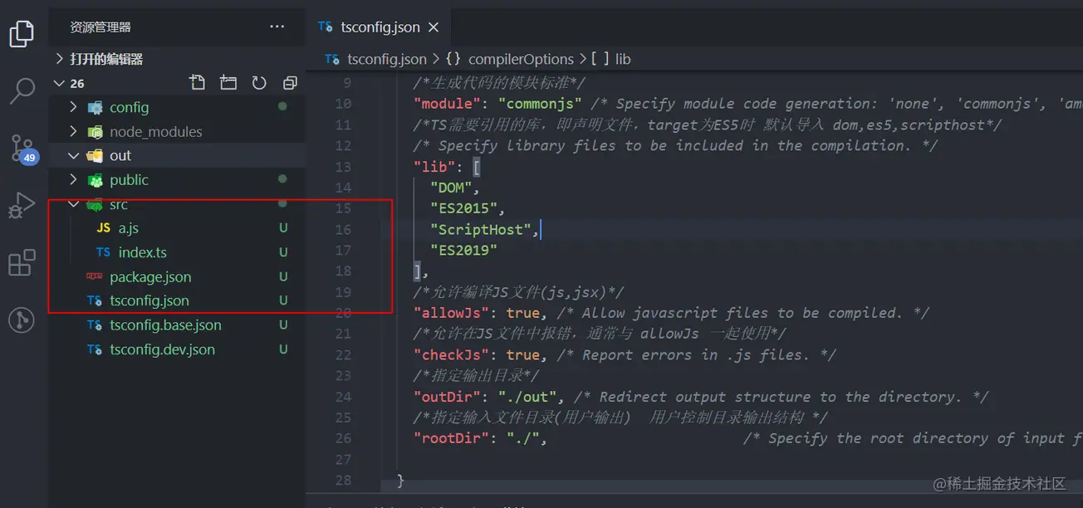
Task: Open the Search view icon
Action: 22,90
